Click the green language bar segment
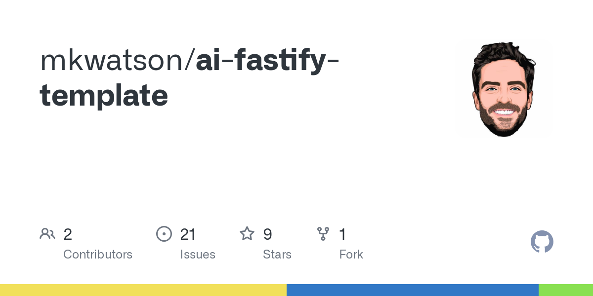 coord(566,290)
